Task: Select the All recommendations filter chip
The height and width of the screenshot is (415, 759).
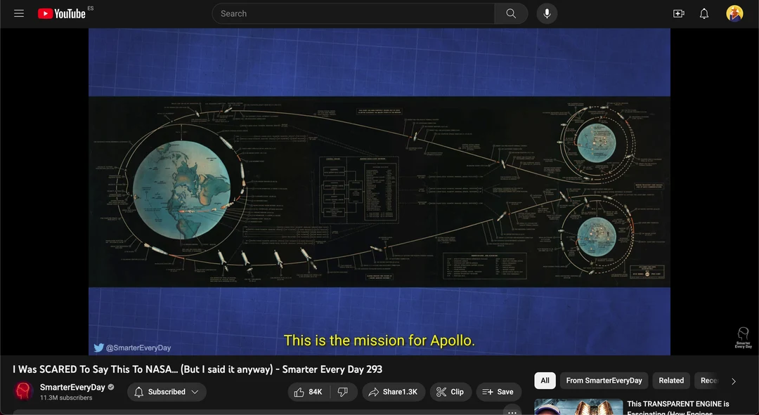Action: [545, 380]
